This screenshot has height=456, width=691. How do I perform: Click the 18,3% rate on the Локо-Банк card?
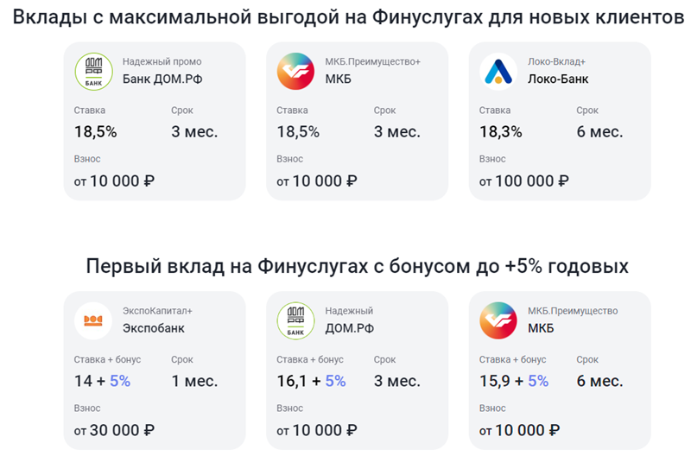(501, 132)
